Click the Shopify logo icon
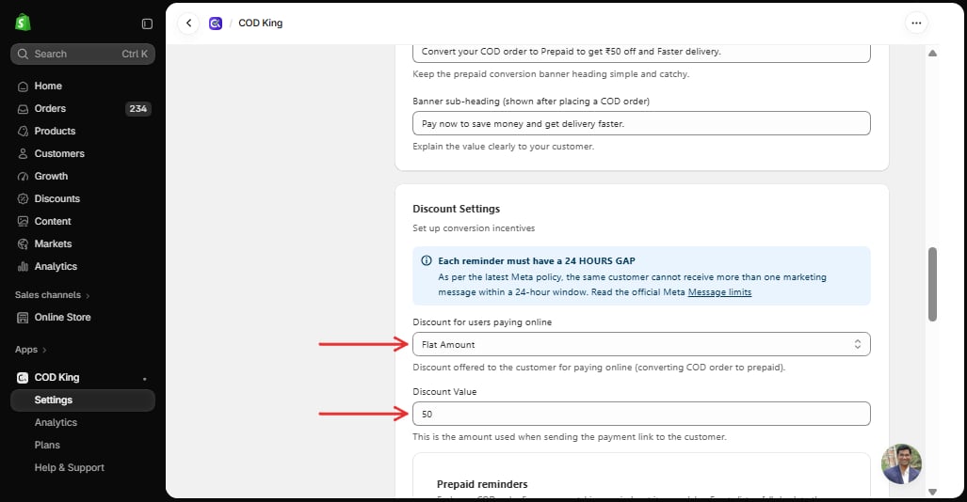 [x=23, y=23]
